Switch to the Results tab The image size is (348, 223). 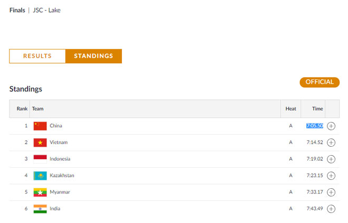(x=37, y=56)
